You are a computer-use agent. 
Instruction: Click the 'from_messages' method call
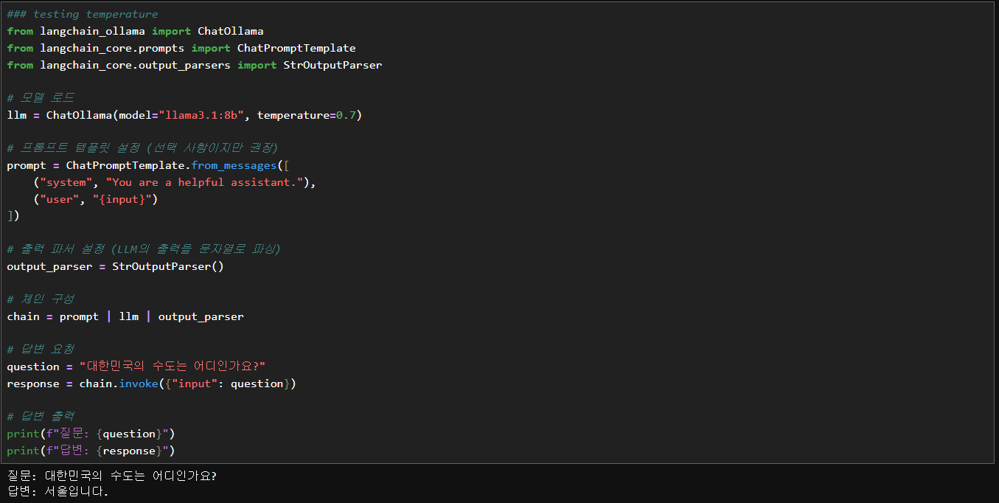point(234,165)
